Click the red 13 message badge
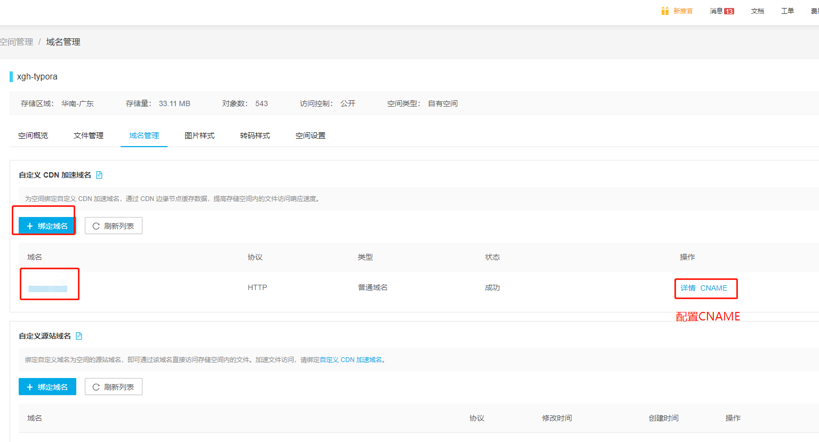 (729, 11)
